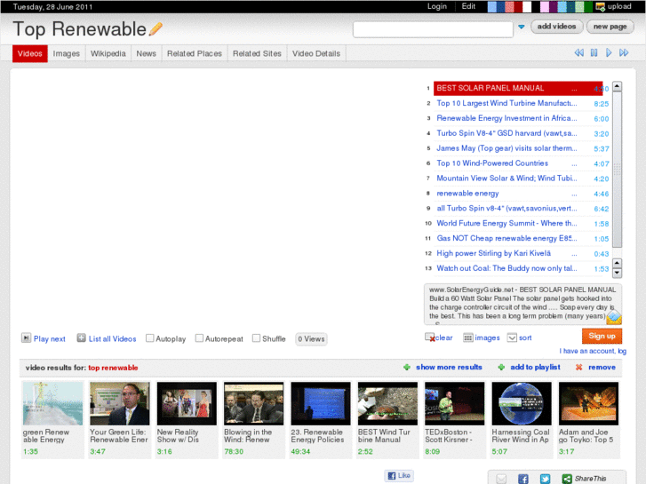Play Top 10 Wind-Powered Countries entry

coord(492,163)
